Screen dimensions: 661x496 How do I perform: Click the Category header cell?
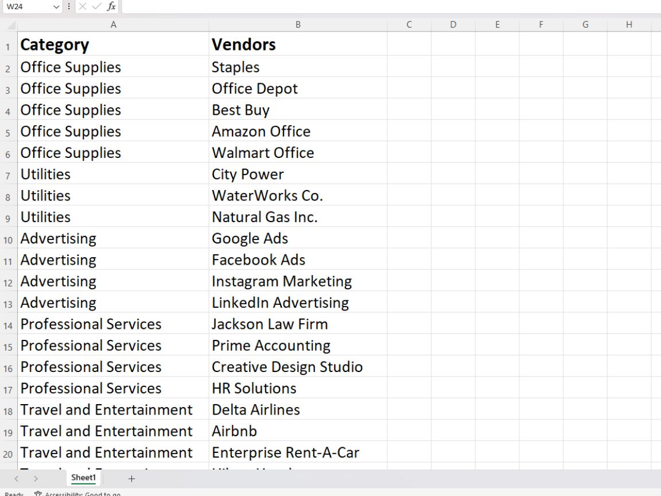pos(113,44)
